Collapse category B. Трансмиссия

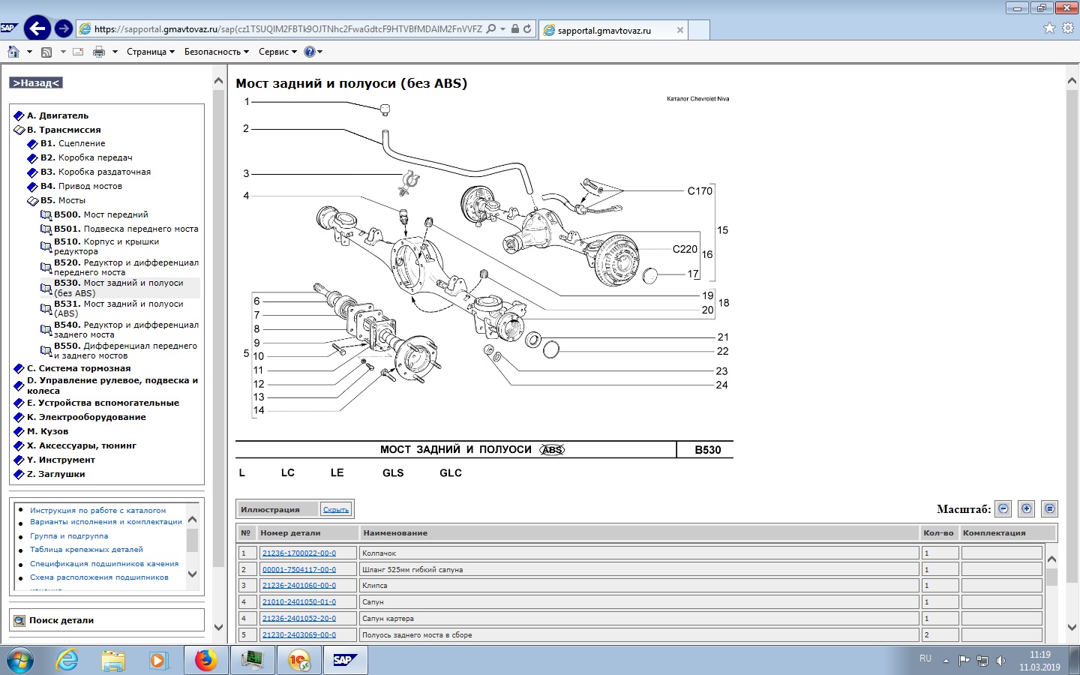19,130
